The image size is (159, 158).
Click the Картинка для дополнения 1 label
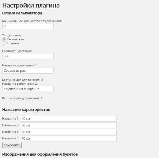22,80
